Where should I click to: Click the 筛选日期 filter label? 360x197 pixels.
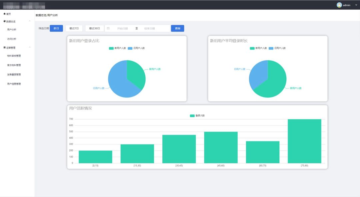44,28
